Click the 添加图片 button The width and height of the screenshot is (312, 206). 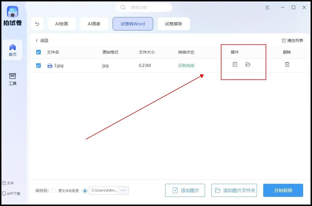(185, 191)
